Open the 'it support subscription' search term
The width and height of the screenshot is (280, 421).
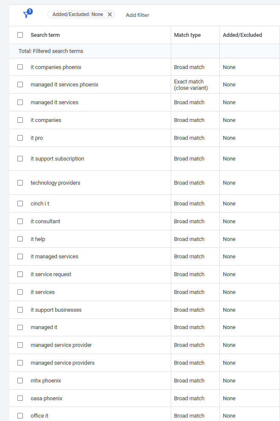pos(57,158)
